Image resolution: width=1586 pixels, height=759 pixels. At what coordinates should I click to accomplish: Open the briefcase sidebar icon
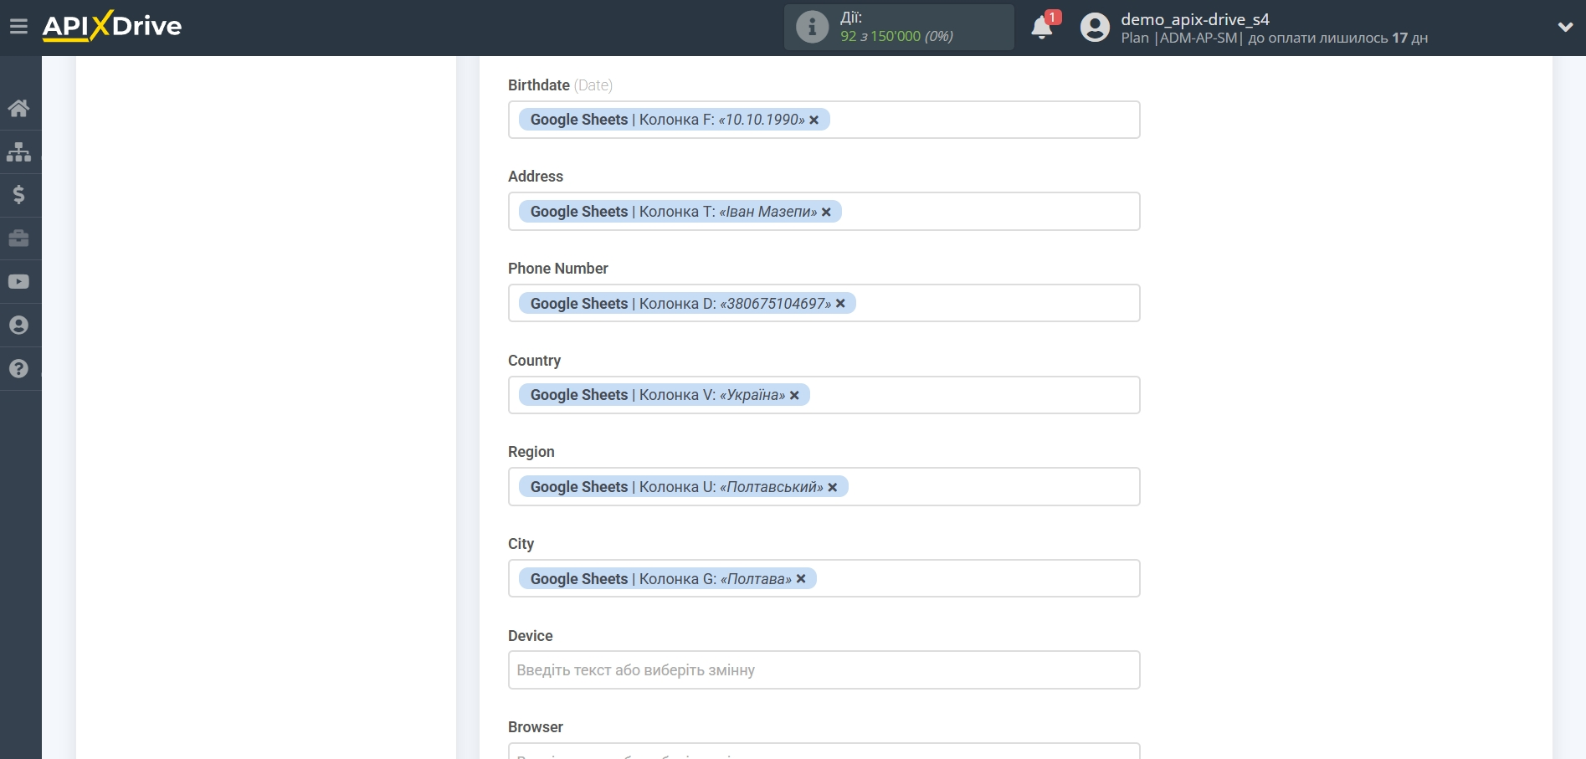[x=18, y=238]
